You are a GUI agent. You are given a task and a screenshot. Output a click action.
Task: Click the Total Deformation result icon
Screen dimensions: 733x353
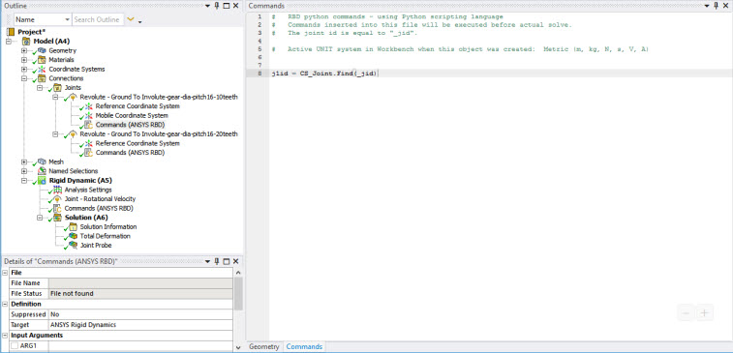[73, 236]
